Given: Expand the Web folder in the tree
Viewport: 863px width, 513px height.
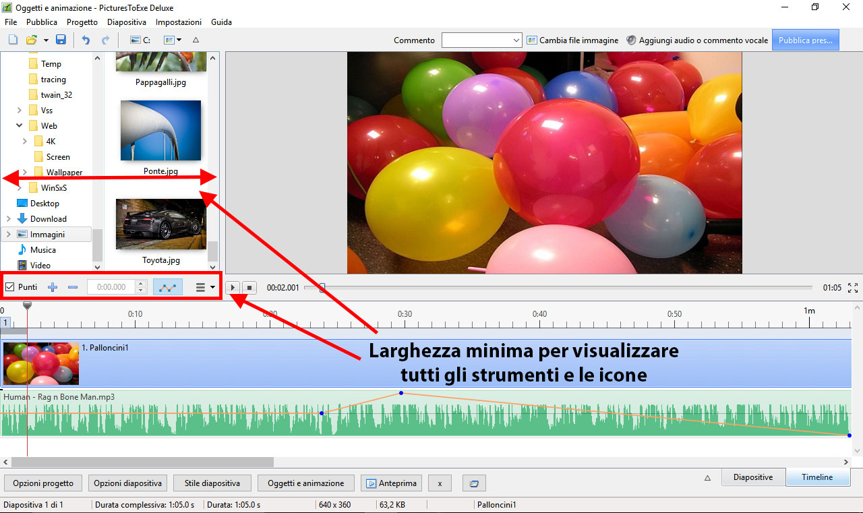Looking at the screenshot, I should click(19, 125).
